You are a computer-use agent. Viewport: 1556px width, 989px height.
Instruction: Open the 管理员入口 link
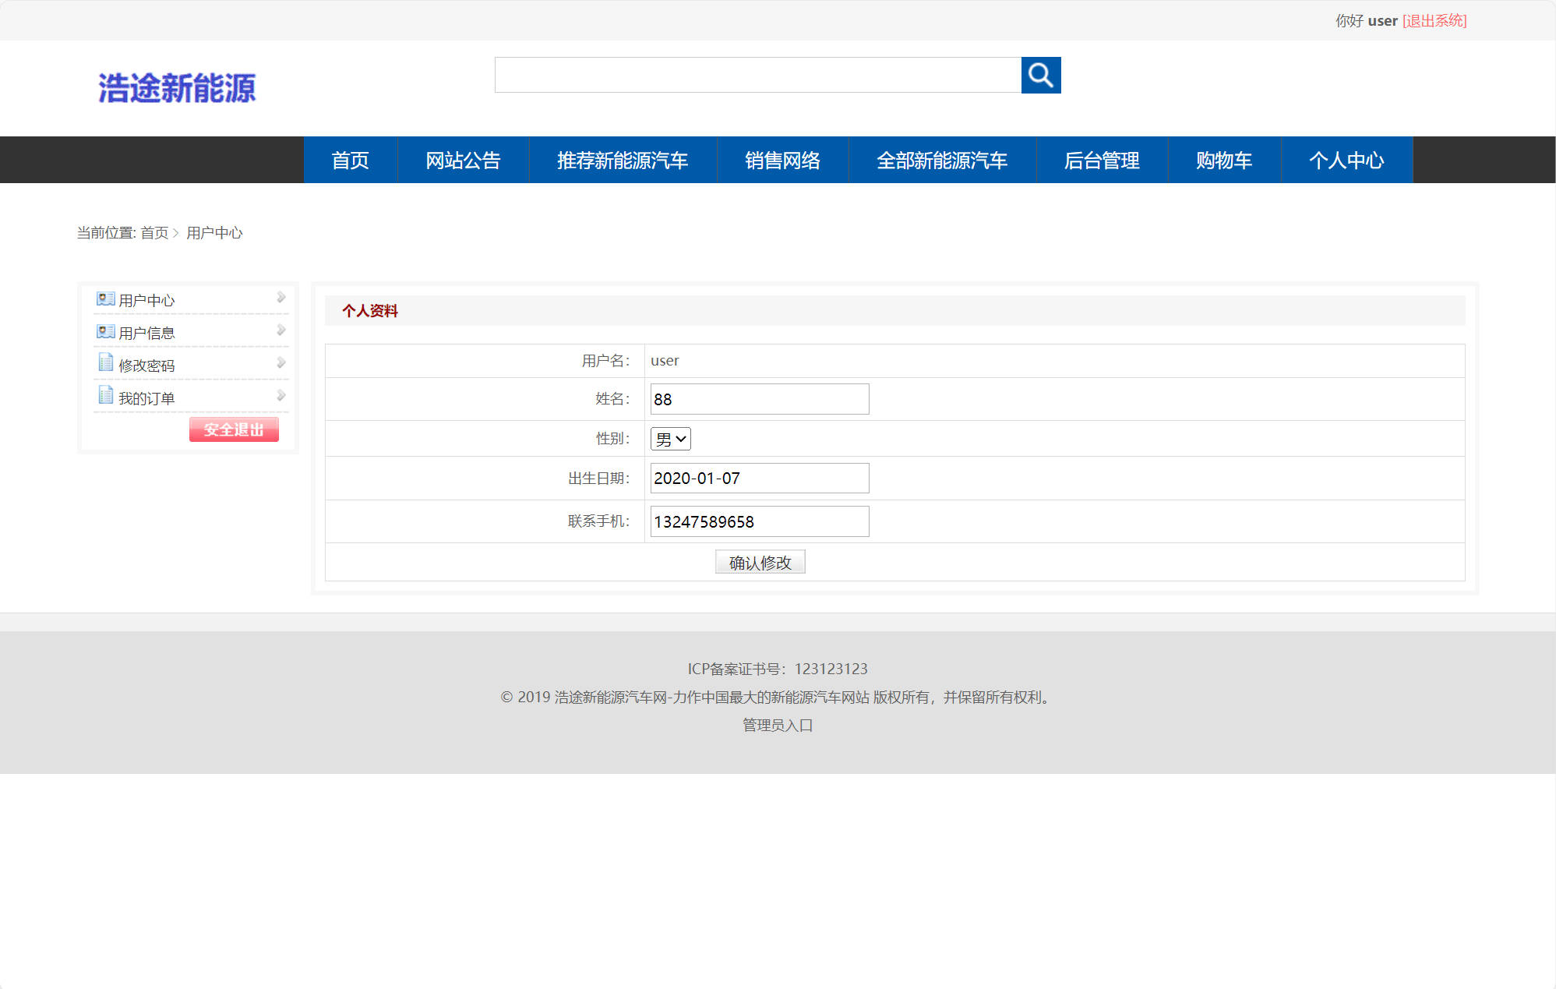[x=776, y=725]
